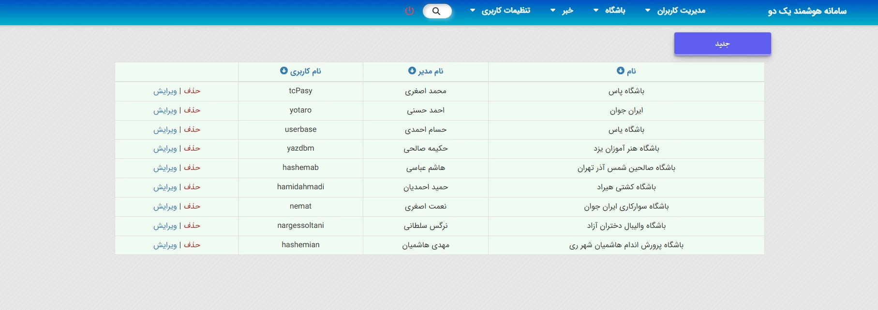Sort by نام کاربری column arrow icon
878x310 pixels.
(284, 70)
